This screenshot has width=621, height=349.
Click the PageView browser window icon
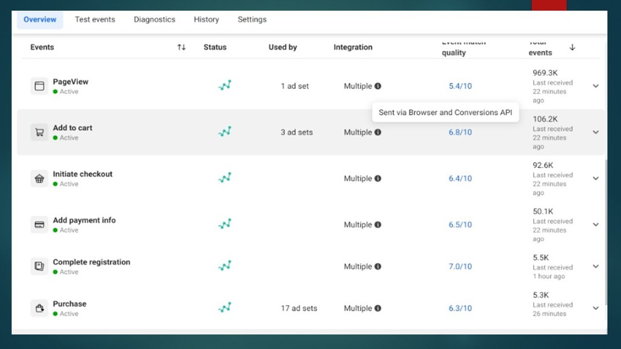[39, 86]
